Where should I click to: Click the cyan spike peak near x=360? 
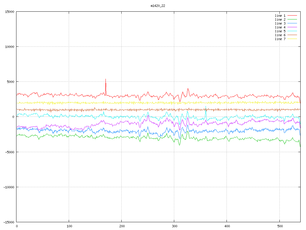pyautogui.click(x=206, y=107)
